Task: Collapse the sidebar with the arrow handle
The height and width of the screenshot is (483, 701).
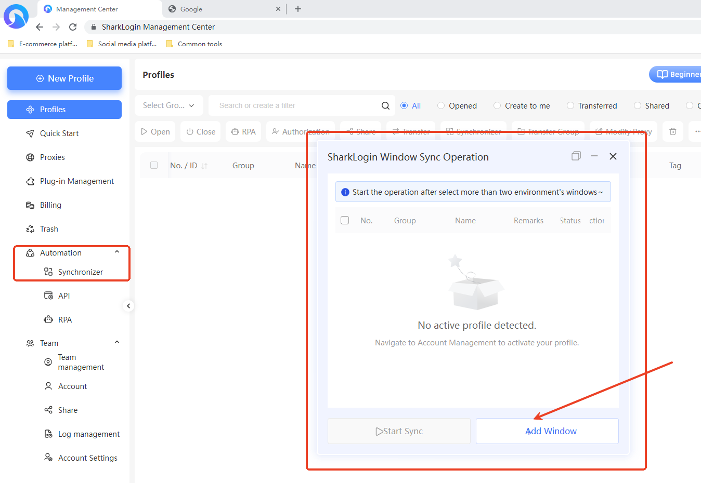Action: coord(128,306)
